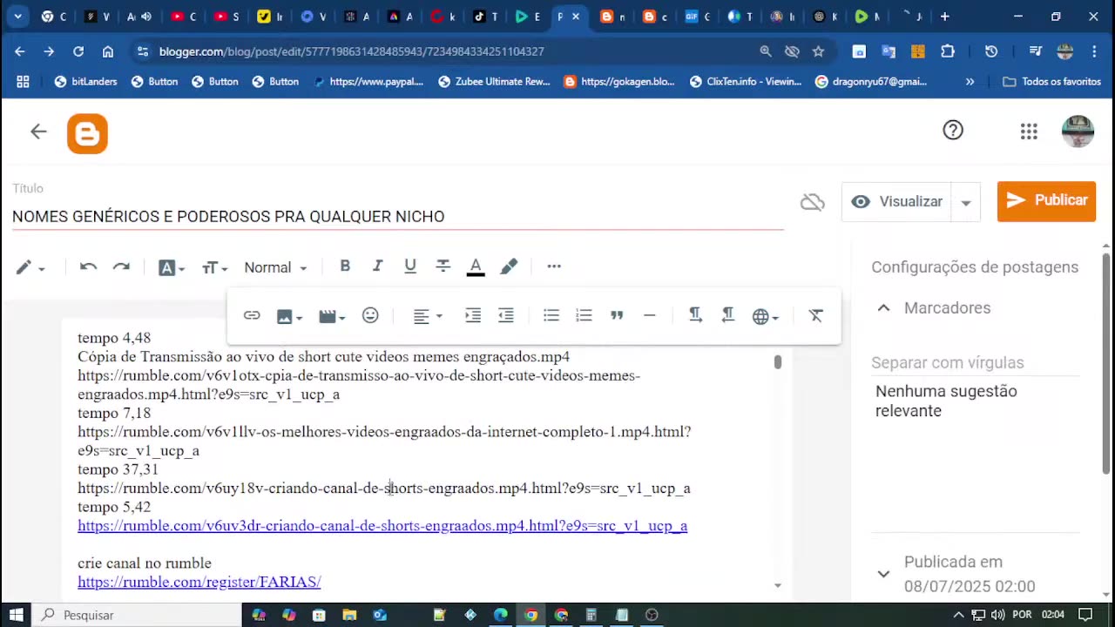Open the Google account avatar
The image size is (1115, 627).
click(1078, 131)
